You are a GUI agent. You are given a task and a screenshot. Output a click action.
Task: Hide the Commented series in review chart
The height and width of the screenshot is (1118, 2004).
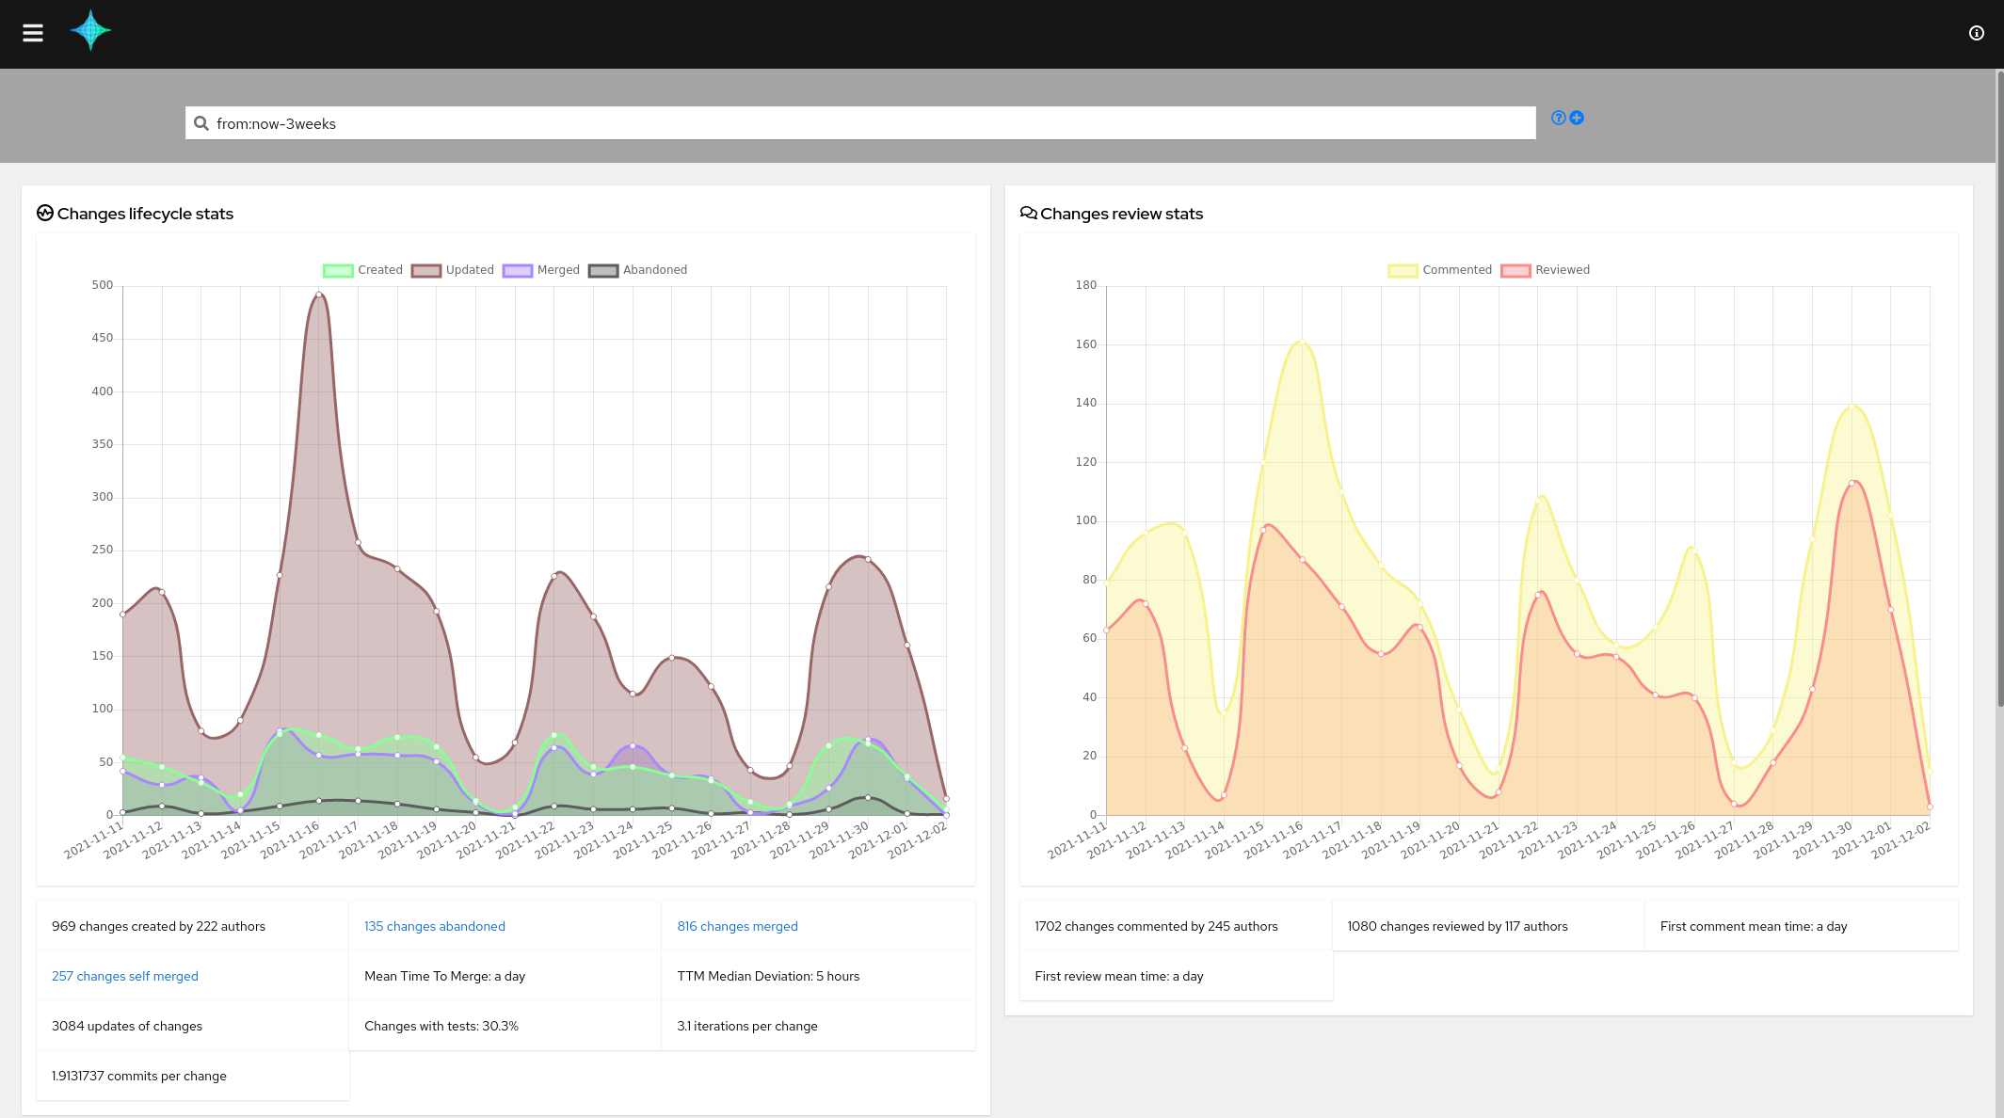click(x=1439, y=270)
